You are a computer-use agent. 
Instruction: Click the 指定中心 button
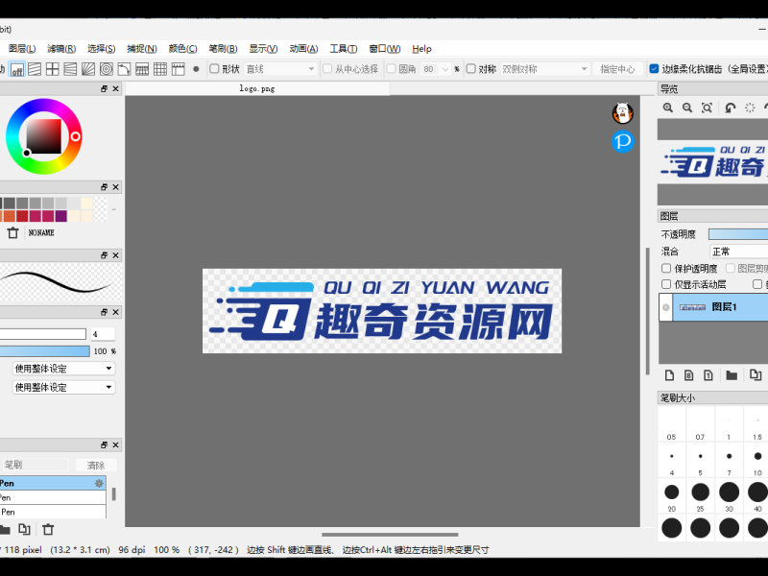[617, 69]
